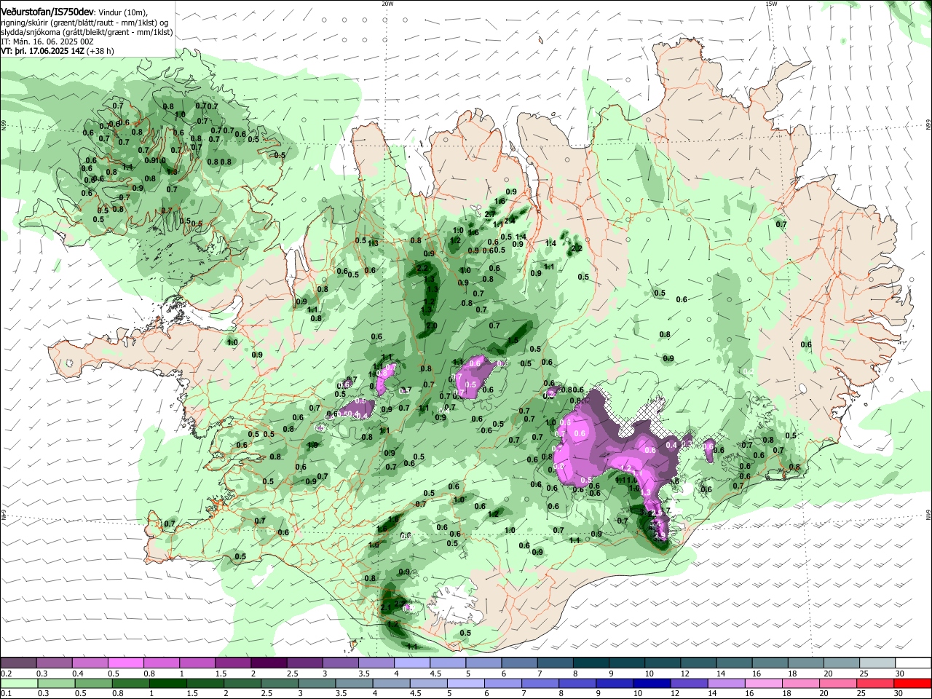Click the snow legend swatch between 0.3 and 0.4
Image resolution: width=932 pixels, height=699 pixels.
[x=54, y=663]
